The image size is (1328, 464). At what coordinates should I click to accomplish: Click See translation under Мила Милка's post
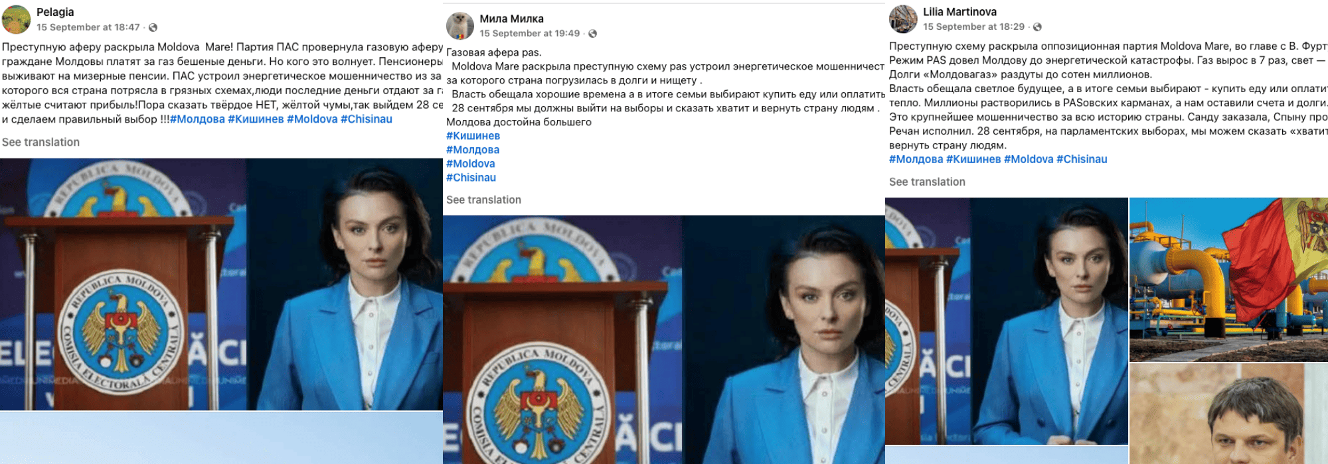click(x=483, y=200)
